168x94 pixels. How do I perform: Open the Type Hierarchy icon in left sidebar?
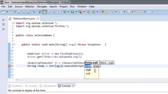point(3,24)
